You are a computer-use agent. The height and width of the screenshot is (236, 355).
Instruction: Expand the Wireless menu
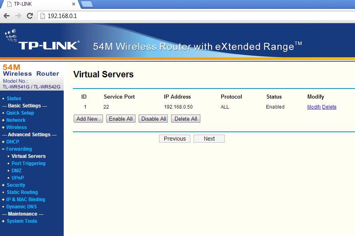(x=16, y=127)
